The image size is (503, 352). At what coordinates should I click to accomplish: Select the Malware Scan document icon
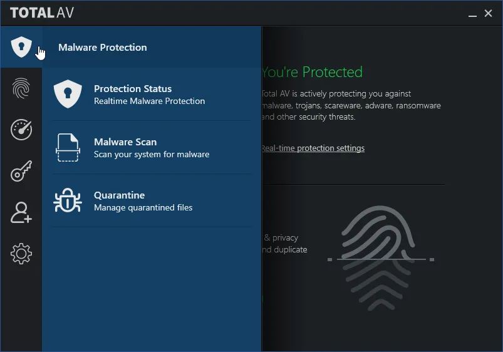pos(68,147)
